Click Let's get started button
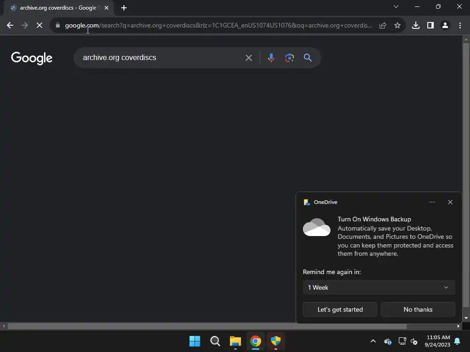The width and height of the screenshot is (470, 352). click(x=340, y=309)
